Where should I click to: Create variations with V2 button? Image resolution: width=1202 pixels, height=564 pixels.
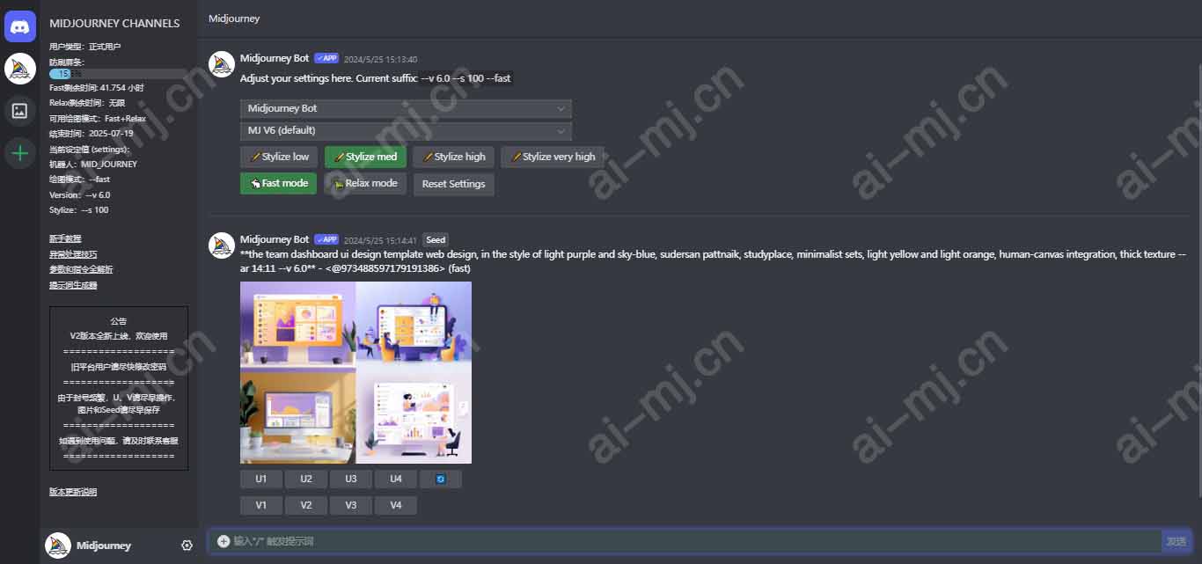point(305,505)
